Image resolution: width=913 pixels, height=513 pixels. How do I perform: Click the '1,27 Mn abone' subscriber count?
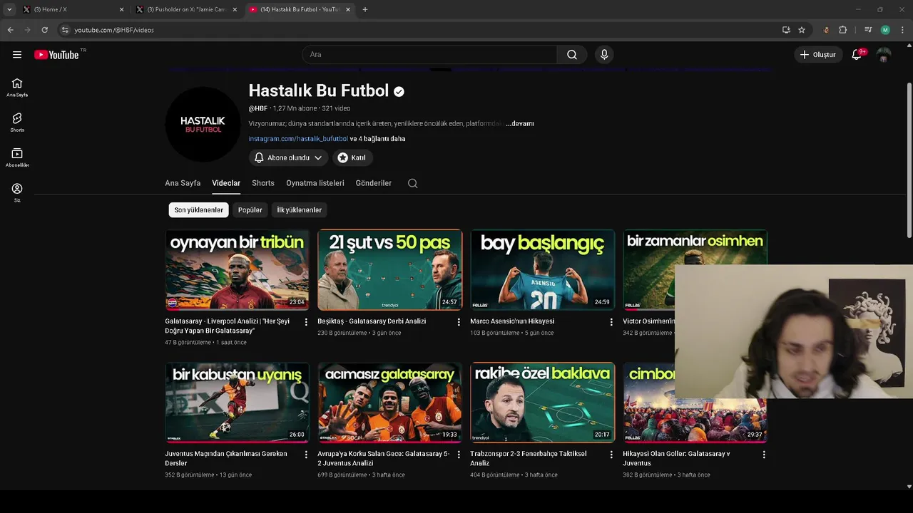coord(295,108)
